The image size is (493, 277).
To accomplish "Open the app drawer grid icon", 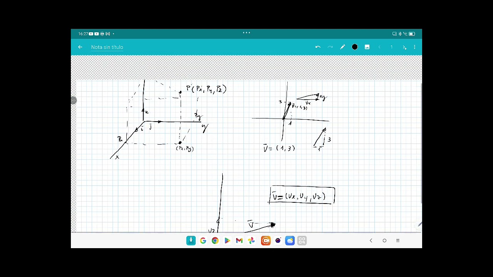I will tap(302, 240).
